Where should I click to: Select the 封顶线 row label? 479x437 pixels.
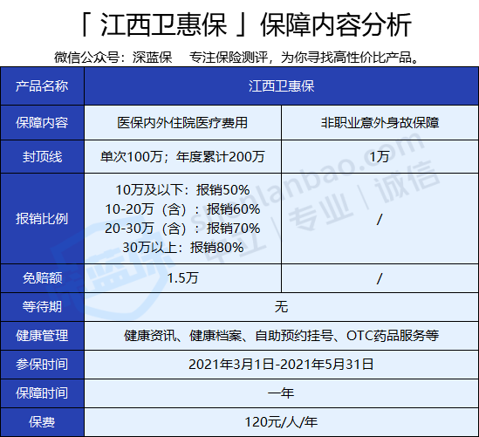pyautogui.click(x=42, y=157)
